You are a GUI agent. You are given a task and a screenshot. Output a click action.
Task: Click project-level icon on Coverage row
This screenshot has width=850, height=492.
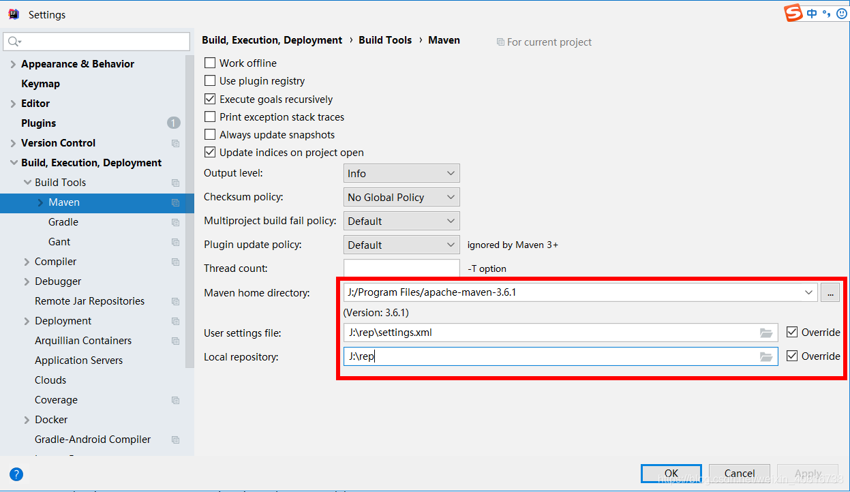[175, 400]
